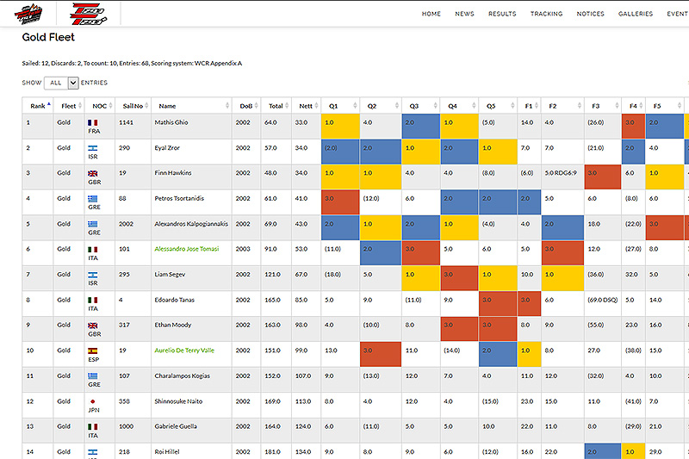Click the Italian flag in Alessandro Jose Tomasi's row

coord(93,250)
